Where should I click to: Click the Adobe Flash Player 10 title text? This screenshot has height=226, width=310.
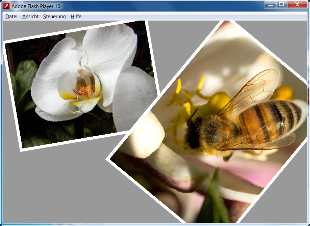click(x=36, y=6)
